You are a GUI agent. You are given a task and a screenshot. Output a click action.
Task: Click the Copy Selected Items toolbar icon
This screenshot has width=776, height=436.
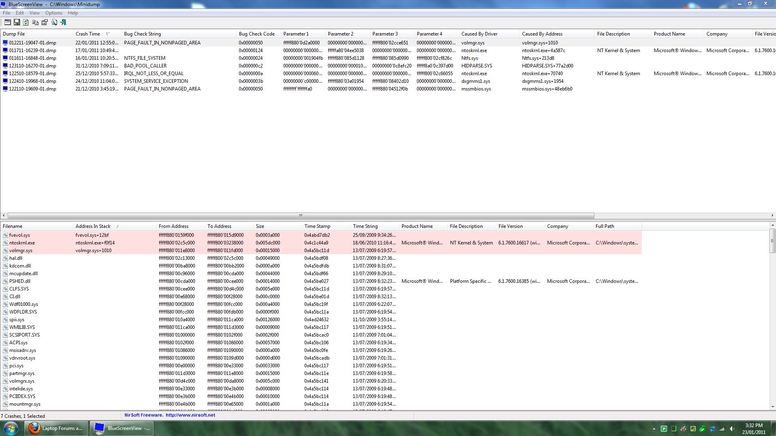35,23
